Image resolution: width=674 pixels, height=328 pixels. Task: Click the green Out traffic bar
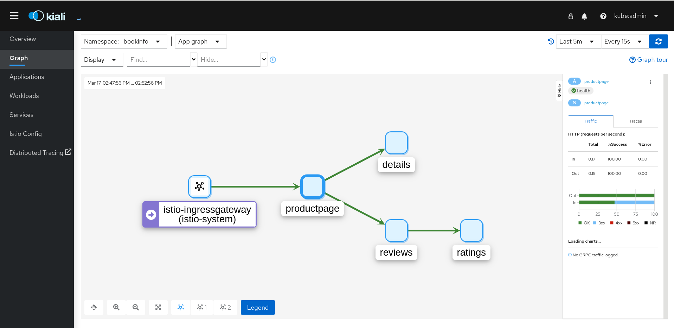[x=616, y=196]
